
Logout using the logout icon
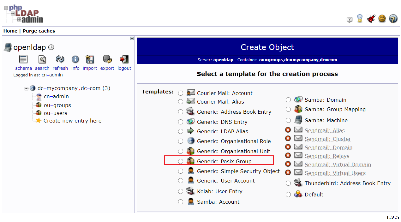coord(124,60)
